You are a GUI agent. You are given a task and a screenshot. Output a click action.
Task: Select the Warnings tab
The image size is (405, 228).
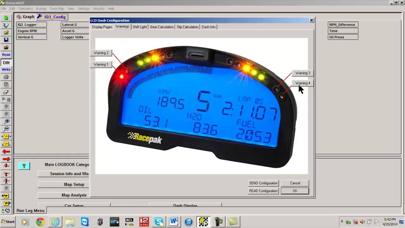pos(122,27)
